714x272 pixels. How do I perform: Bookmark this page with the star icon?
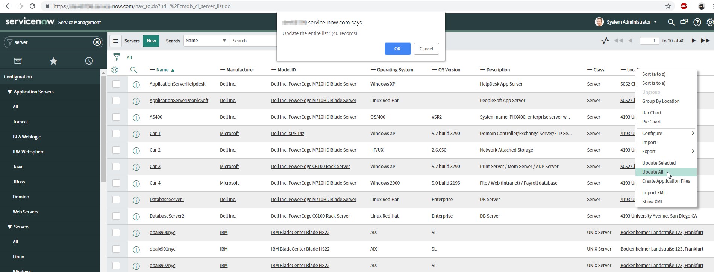click(668, 6)
